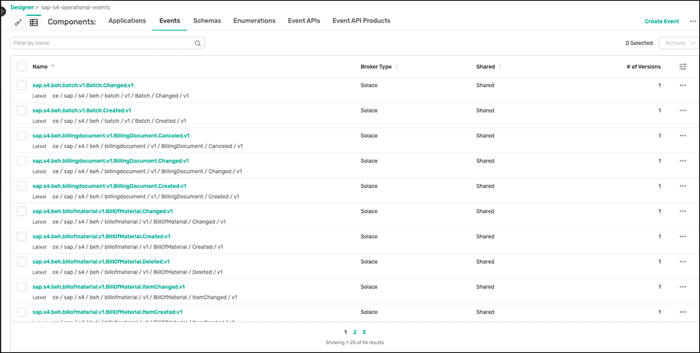Click the 0 Selected label
The width and height of the screenshot is (700, 353).
[x=639, y=44]
